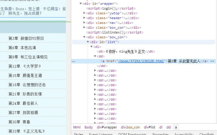
Task: Expand the div class nav node
Action: coord(84,23)
